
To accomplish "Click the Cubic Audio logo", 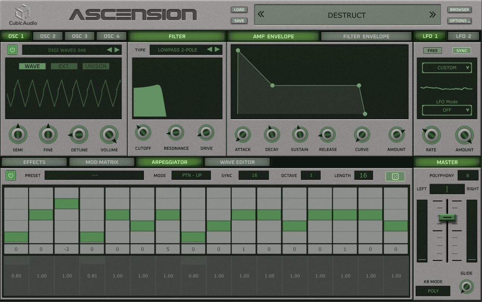I will coord(23,15).
